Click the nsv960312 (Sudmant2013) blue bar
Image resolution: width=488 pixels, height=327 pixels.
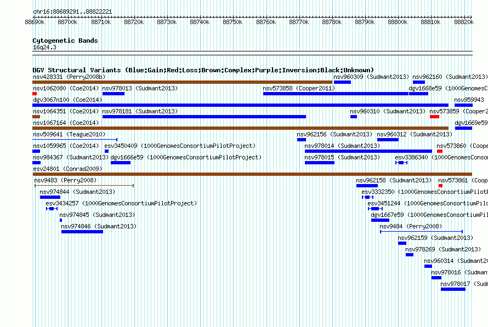pyautogui.click(x=388, y=140)
